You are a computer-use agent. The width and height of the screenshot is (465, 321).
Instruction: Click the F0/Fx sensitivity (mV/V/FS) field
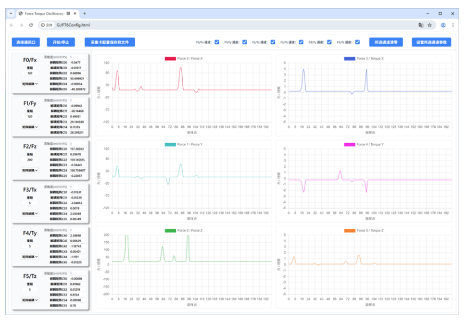(x=78, y=57)
